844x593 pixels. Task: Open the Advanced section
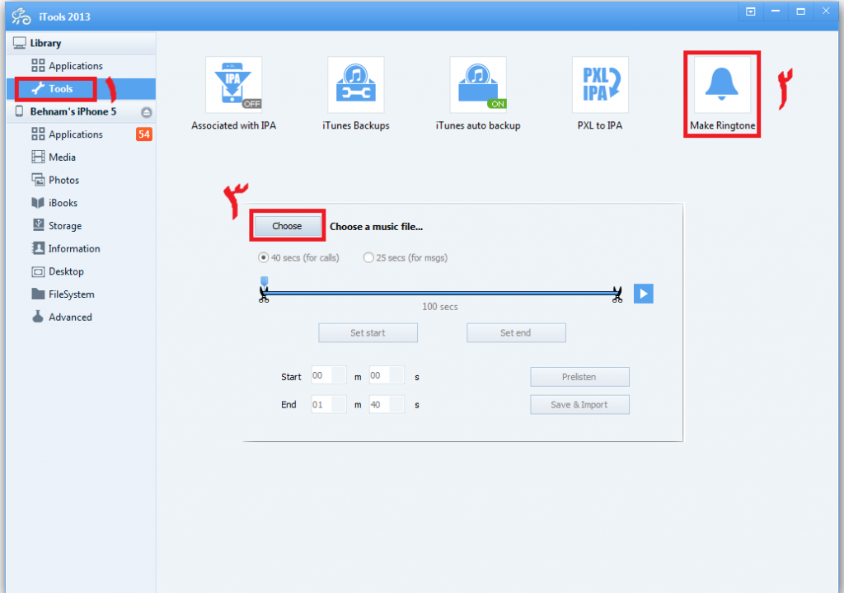point(82,318)
